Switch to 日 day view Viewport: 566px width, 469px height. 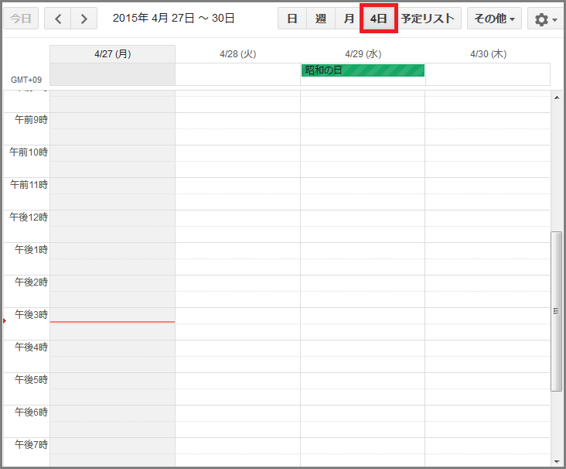click(x=292, y=19)
